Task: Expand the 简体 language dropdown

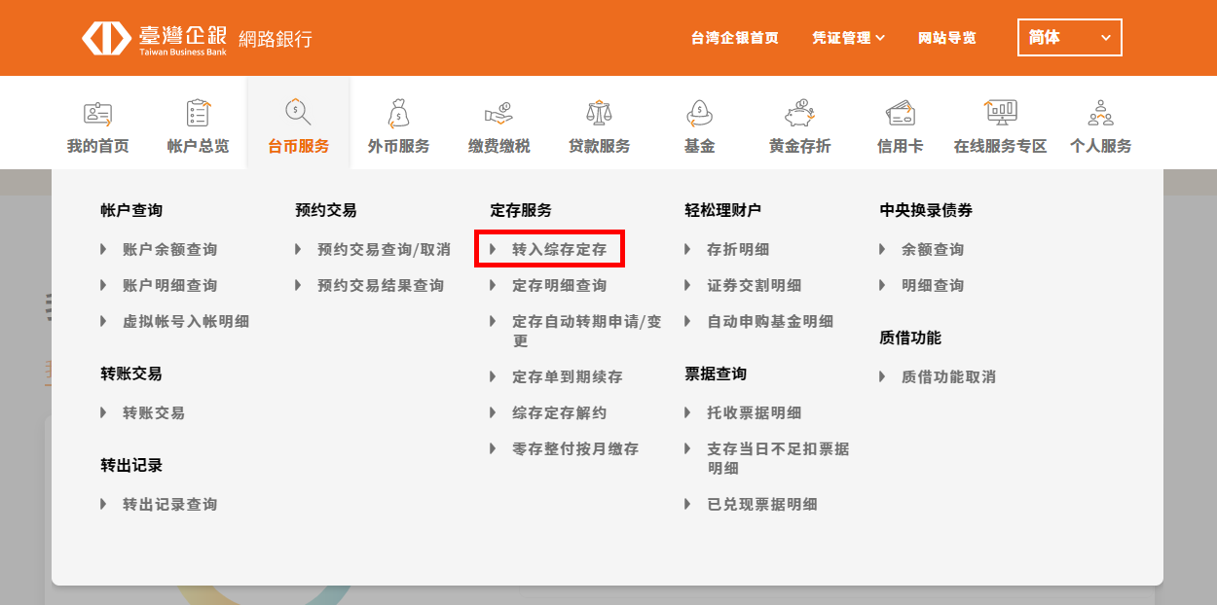Action: [x=1069, y=38]
